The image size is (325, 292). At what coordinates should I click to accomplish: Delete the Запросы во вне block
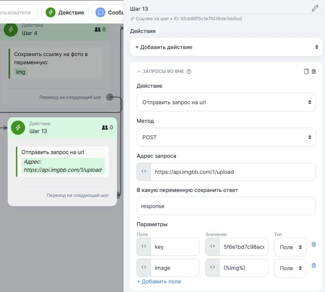314,72
